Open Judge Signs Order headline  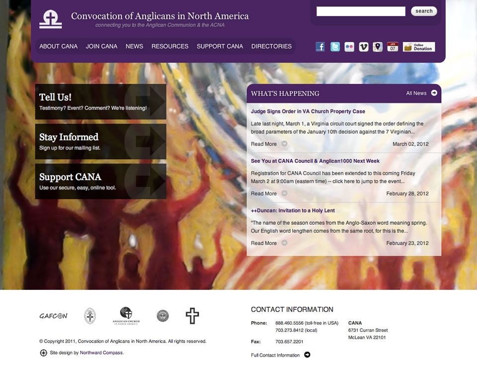click(308, 111)
